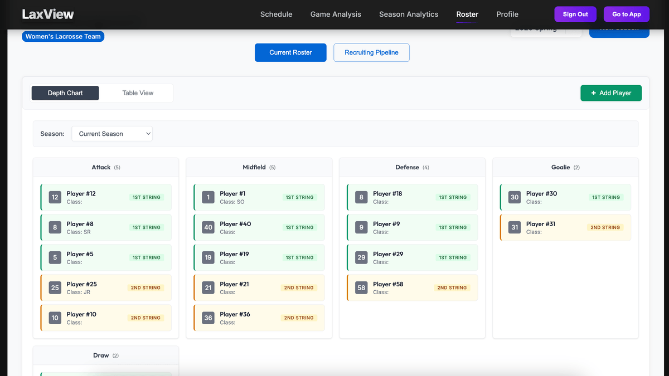Click the Sign Out button
The image size is (669, 376).
[x=575, y=14]
